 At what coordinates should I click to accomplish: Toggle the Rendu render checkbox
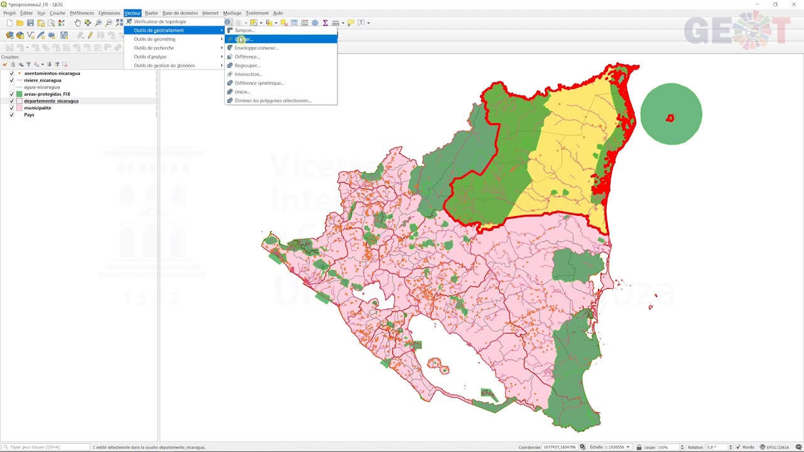(739, 447)
